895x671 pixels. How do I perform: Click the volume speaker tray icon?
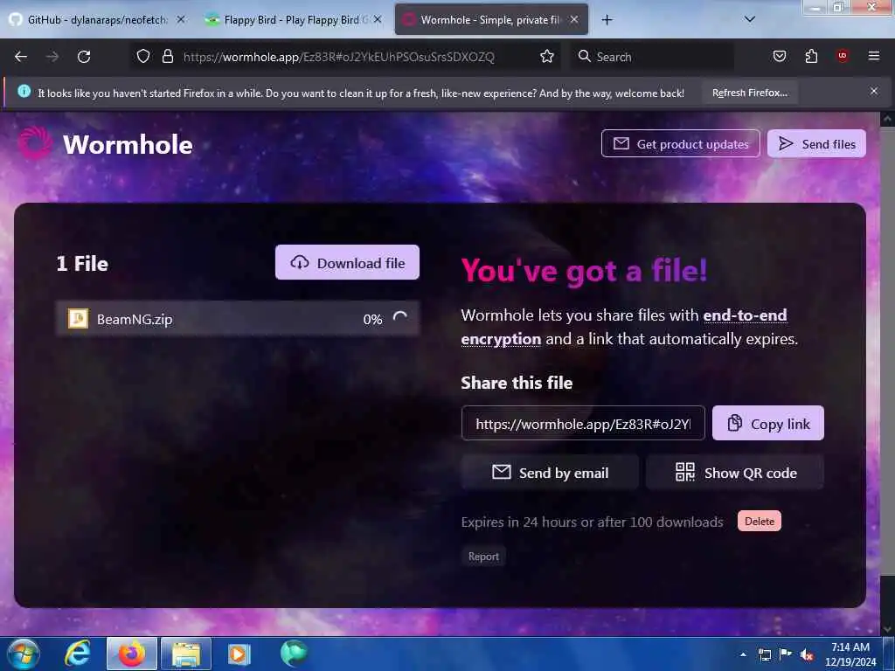click(x=807, y=655)
